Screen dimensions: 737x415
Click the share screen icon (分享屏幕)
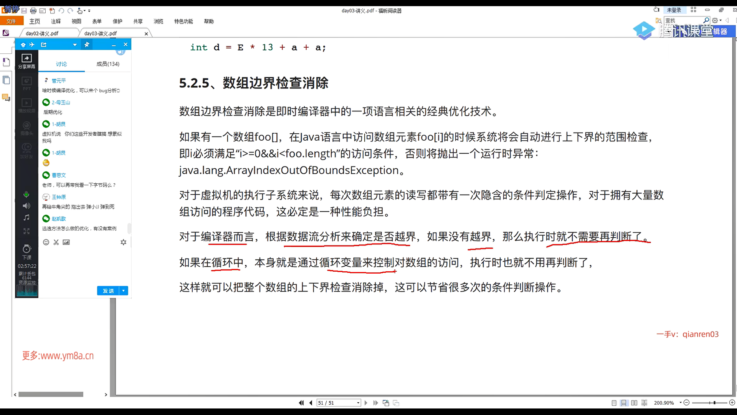pyautogui.click(x=26, y=58)
